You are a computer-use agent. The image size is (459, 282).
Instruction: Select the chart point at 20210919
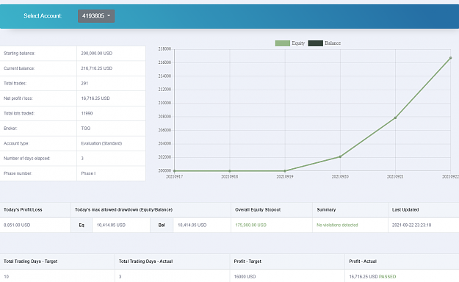(285, 170)
